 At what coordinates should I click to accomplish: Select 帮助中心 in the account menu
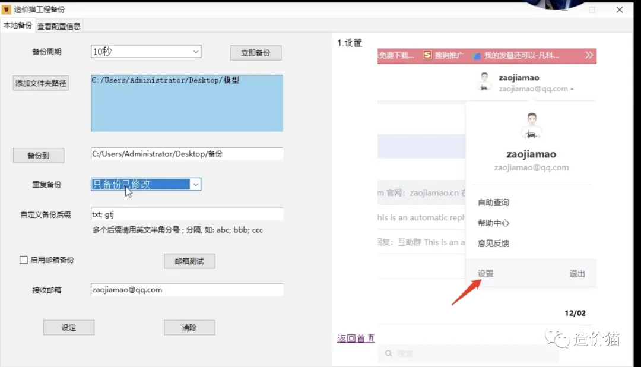pyautogui.click(x=493, y=223)
